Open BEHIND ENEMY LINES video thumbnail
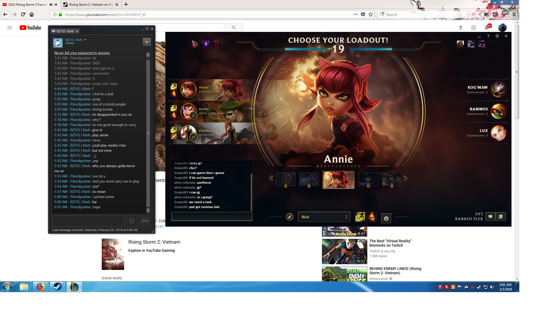This screenshot has width=554, height=327. [x=344, y=274]
